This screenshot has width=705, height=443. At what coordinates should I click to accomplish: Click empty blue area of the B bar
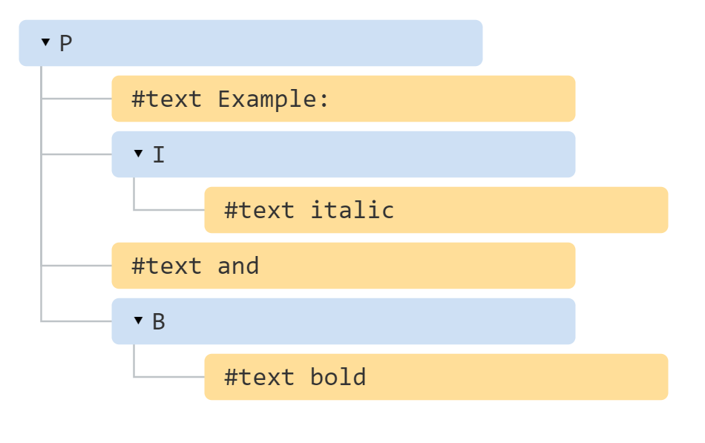tap(369, 321)
